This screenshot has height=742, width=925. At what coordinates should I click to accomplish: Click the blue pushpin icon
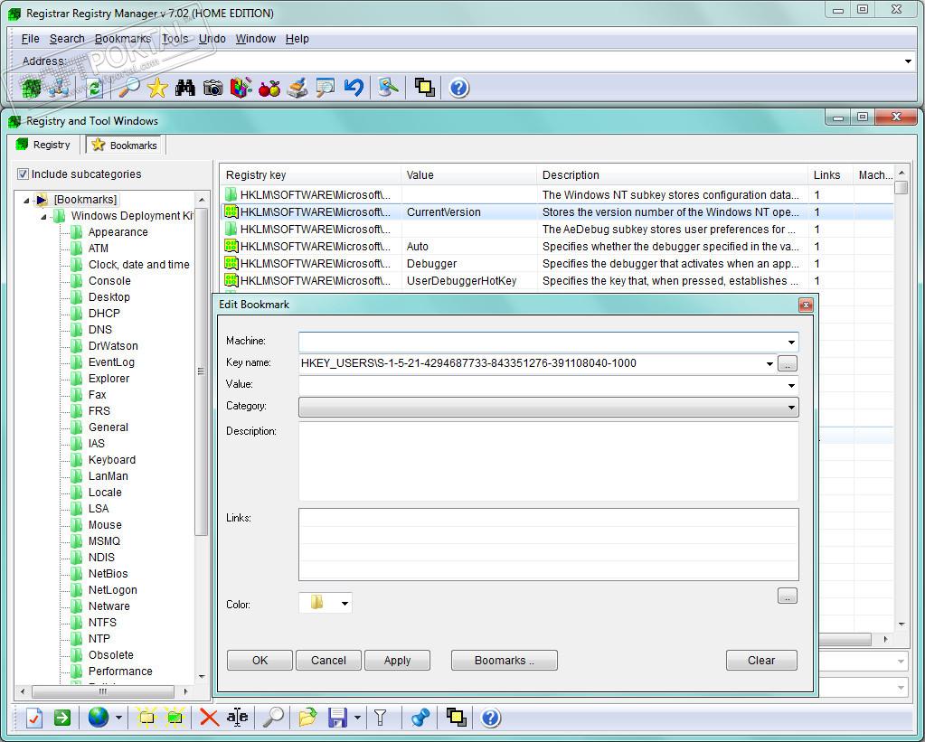(x=420, y=718)
